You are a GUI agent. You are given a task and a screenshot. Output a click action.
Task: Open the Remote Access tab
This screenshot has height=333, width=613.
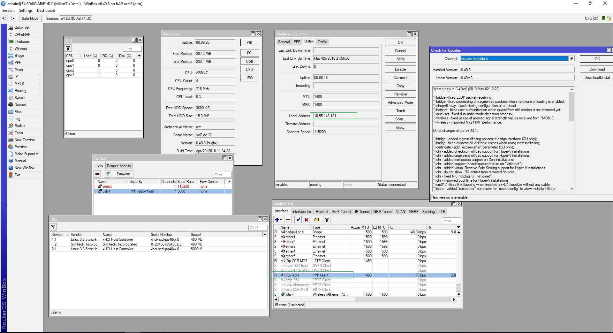tap(119, 166)
